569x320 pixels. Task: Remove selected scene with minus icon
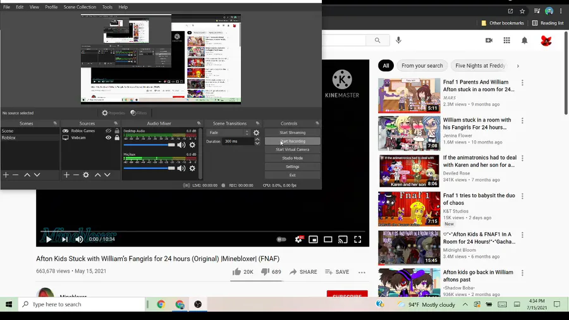16,175
